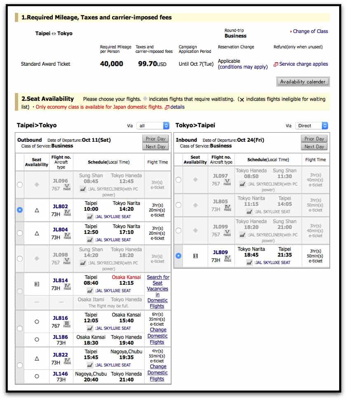Click the JL096 waitlist diamond icon
347x400 pixels.
click(37, 184)
